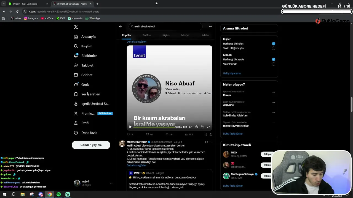353x198 pixels.
Task: Open more menu on Mehmet Kırtorun post
Action: click(x=211, y=142)
